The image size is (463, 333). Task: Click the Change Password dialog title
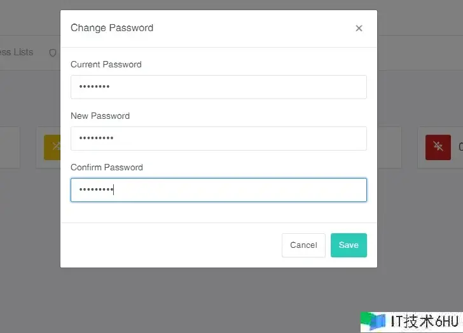tap(112, 28)
